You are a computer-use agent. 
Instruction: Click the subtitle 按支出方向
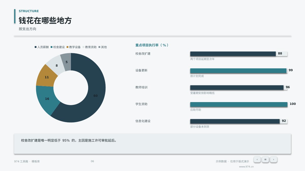tap(27, 29)
